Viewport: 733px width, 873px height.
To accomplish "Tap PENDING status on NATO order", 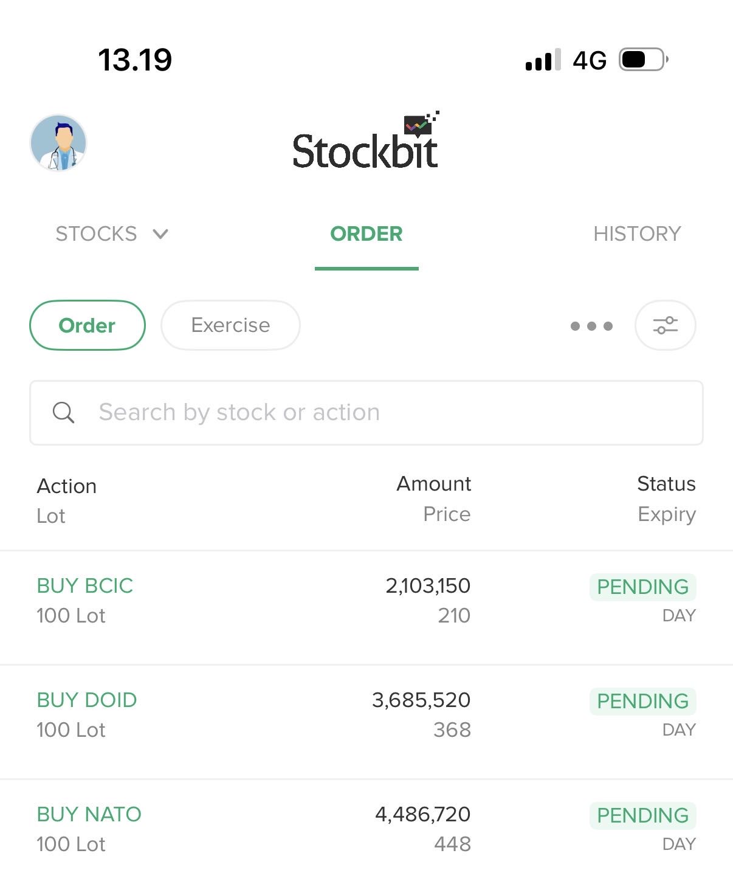I will [x=642, y=815].
